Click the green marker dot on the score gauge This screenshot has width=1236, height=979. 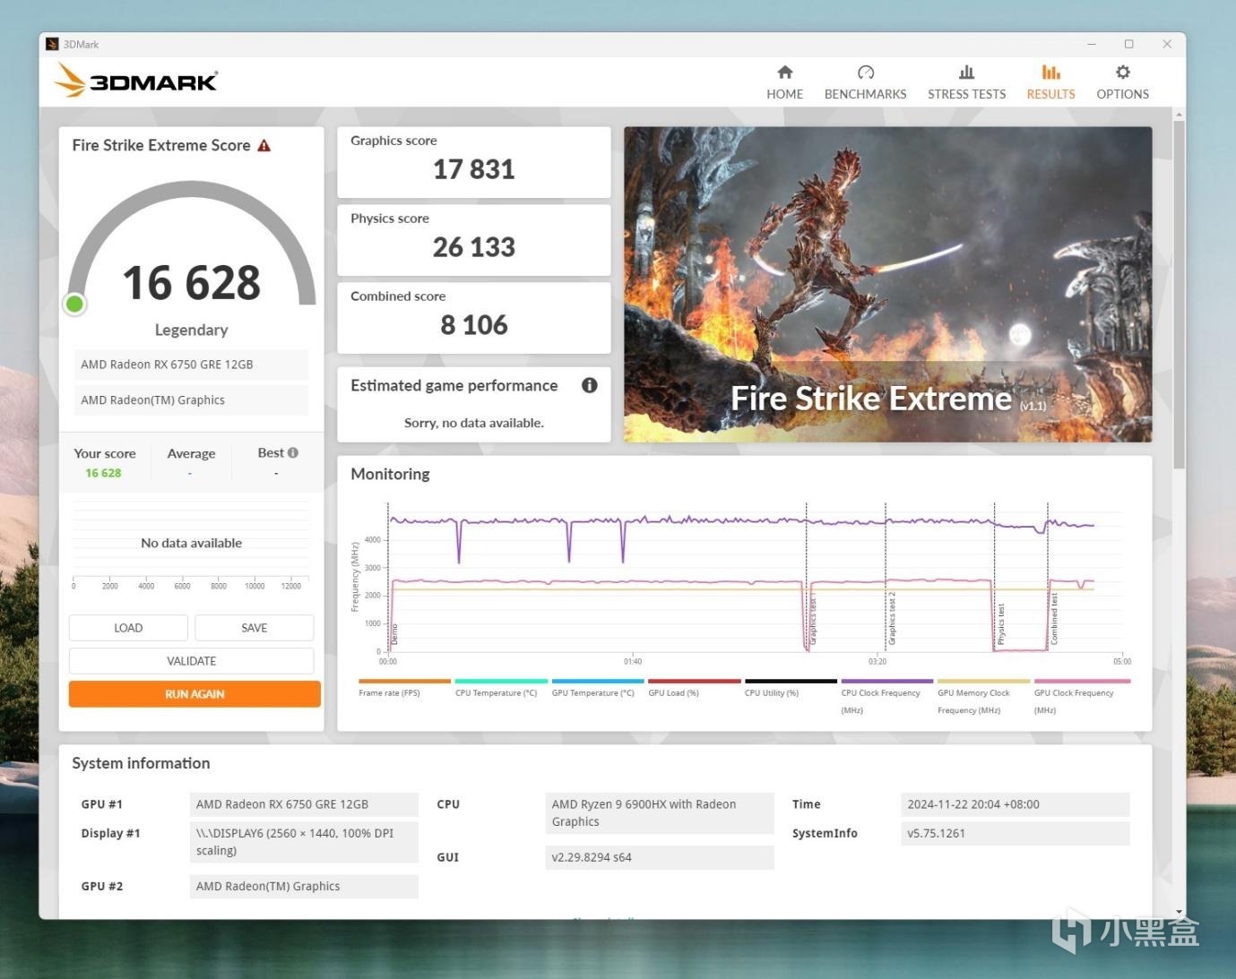coord(75,305)
